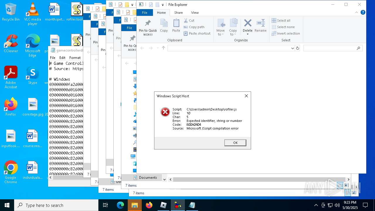The width and height of the screenshot is (375, 211).
Task: Click Invert selection in the ribbon
Action: click(x=286, y=33)
